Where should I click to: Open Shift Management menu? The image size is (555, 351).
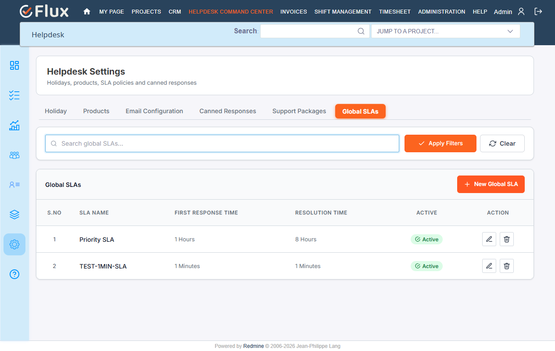point(343,12)
